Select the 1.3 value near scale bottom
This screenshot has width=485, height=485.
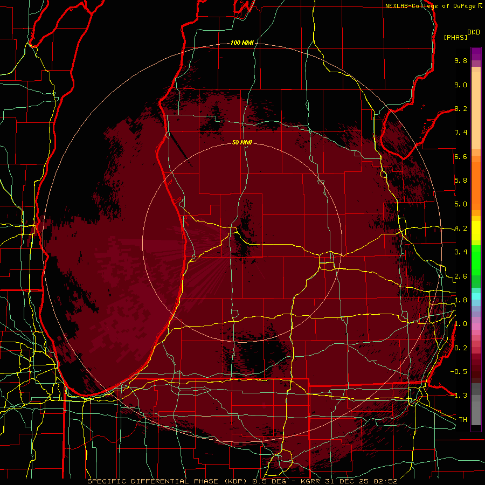click(461, 396)
